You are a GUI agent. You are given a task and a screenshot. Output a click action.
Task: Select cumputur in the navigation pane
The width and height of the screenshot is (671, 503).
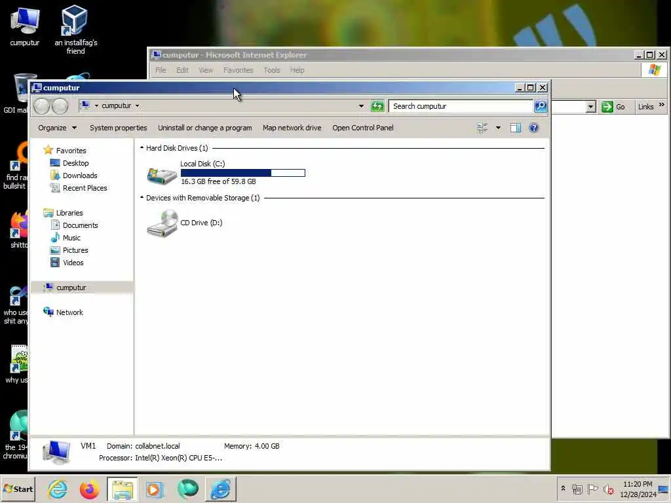pos(82,288)
